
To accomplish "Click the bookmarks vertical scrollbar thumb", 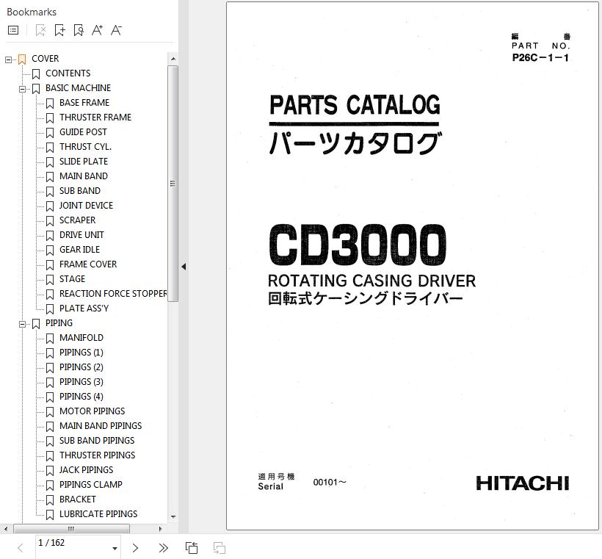I will coord(173,184).
